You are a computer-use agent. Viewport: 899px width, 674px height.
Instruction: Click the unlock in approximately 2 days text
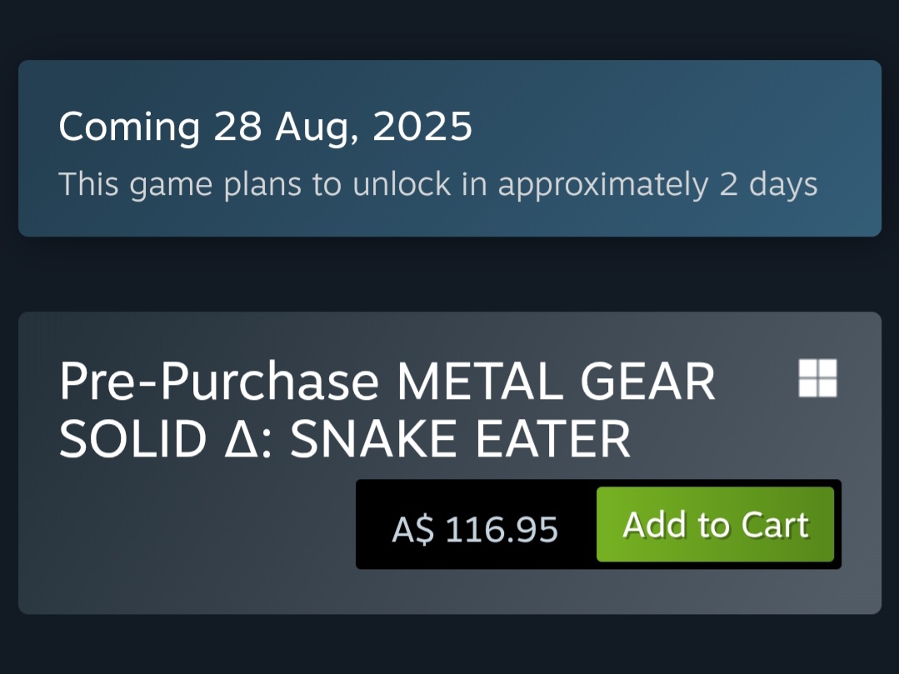point(583,184)
